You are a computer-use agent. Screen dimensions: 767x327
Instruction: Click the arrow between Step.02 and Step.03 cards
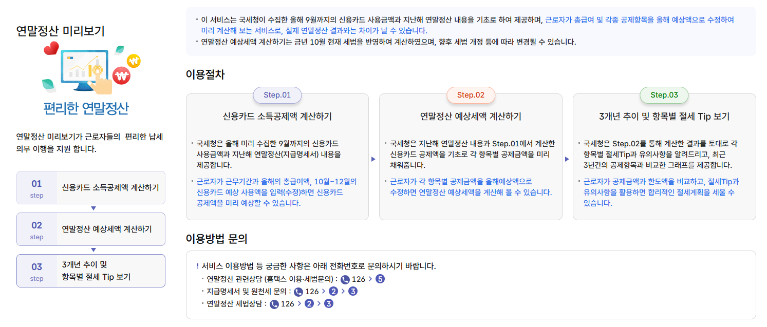pos(567,159)
